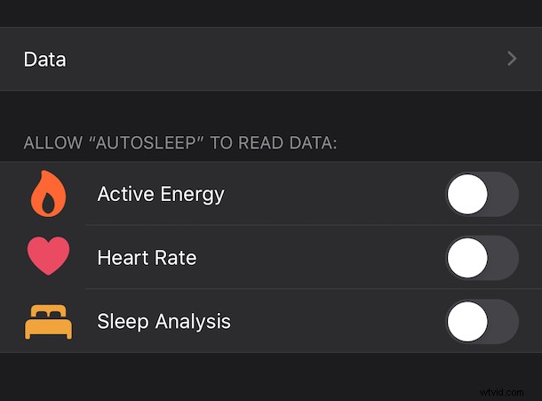Tap the white knob of Sleep Analysis switch
Image resolution: width=542 pixels, height=401 pixels.
tap(467, 322)
